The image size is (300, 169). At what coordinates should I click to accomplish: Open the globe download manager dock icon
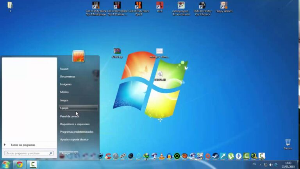point(146,156)
